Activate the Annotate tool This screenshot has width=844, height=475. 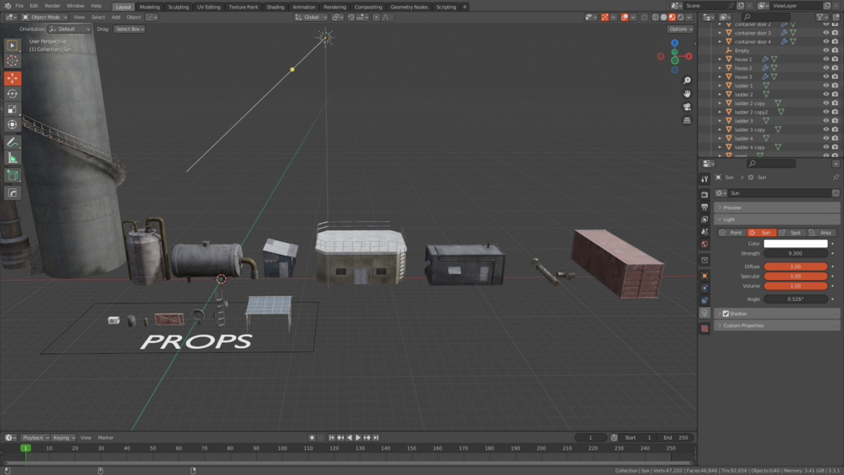[13, 142]
